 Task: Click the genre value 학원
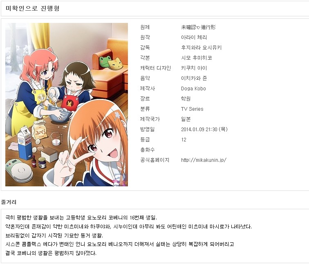186,98
